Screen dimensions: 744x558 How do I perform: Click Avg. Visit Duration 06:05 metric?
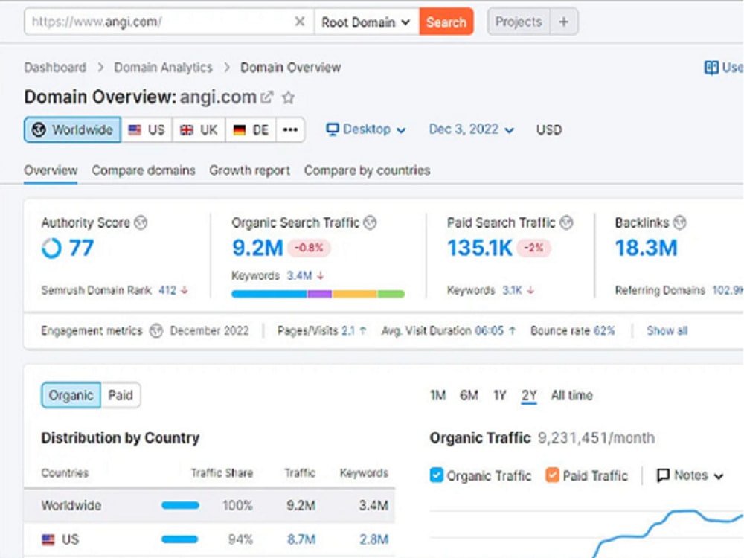pyautogui.click(x=449, y=331)
